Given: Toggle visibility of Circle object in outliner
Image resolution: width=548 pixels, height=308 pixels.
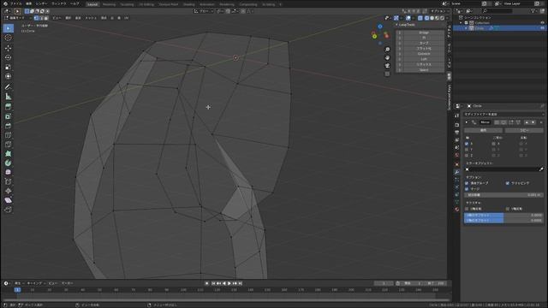Looking at the screenshot, I should (x=542, y=28).
